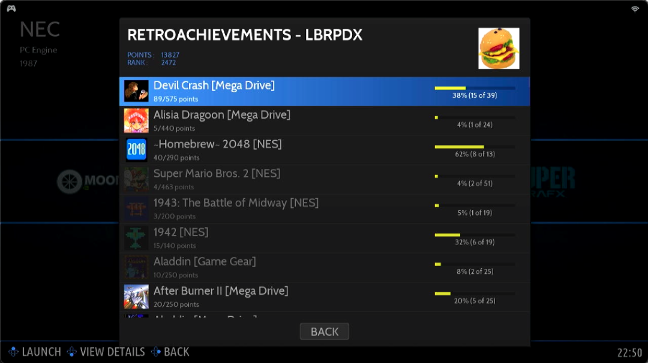Click the hamburger user avatar

point(499,49)
